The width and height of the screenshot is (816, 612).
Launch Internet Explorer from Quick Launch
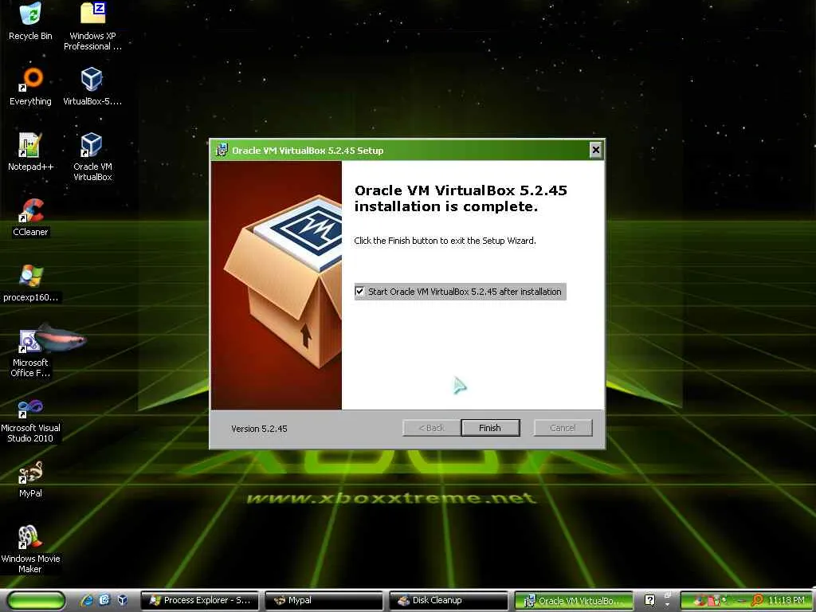[87, 601]
